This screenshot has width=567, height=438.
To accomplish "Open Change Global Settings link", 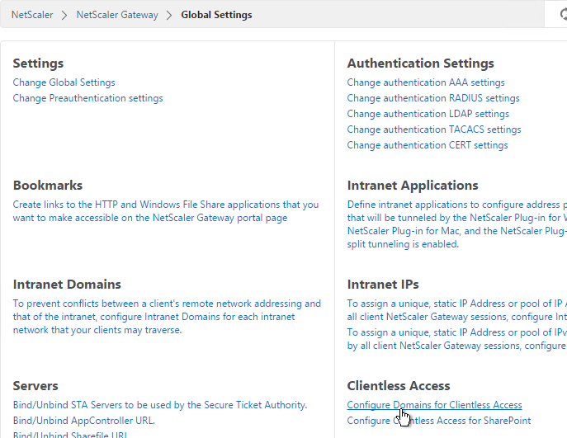I will [64, 82].
